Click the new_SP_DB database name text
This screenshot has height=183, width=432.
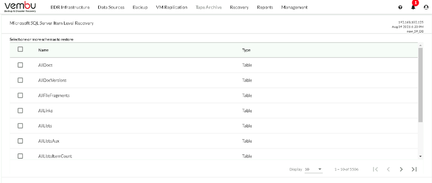click(415, 32)
